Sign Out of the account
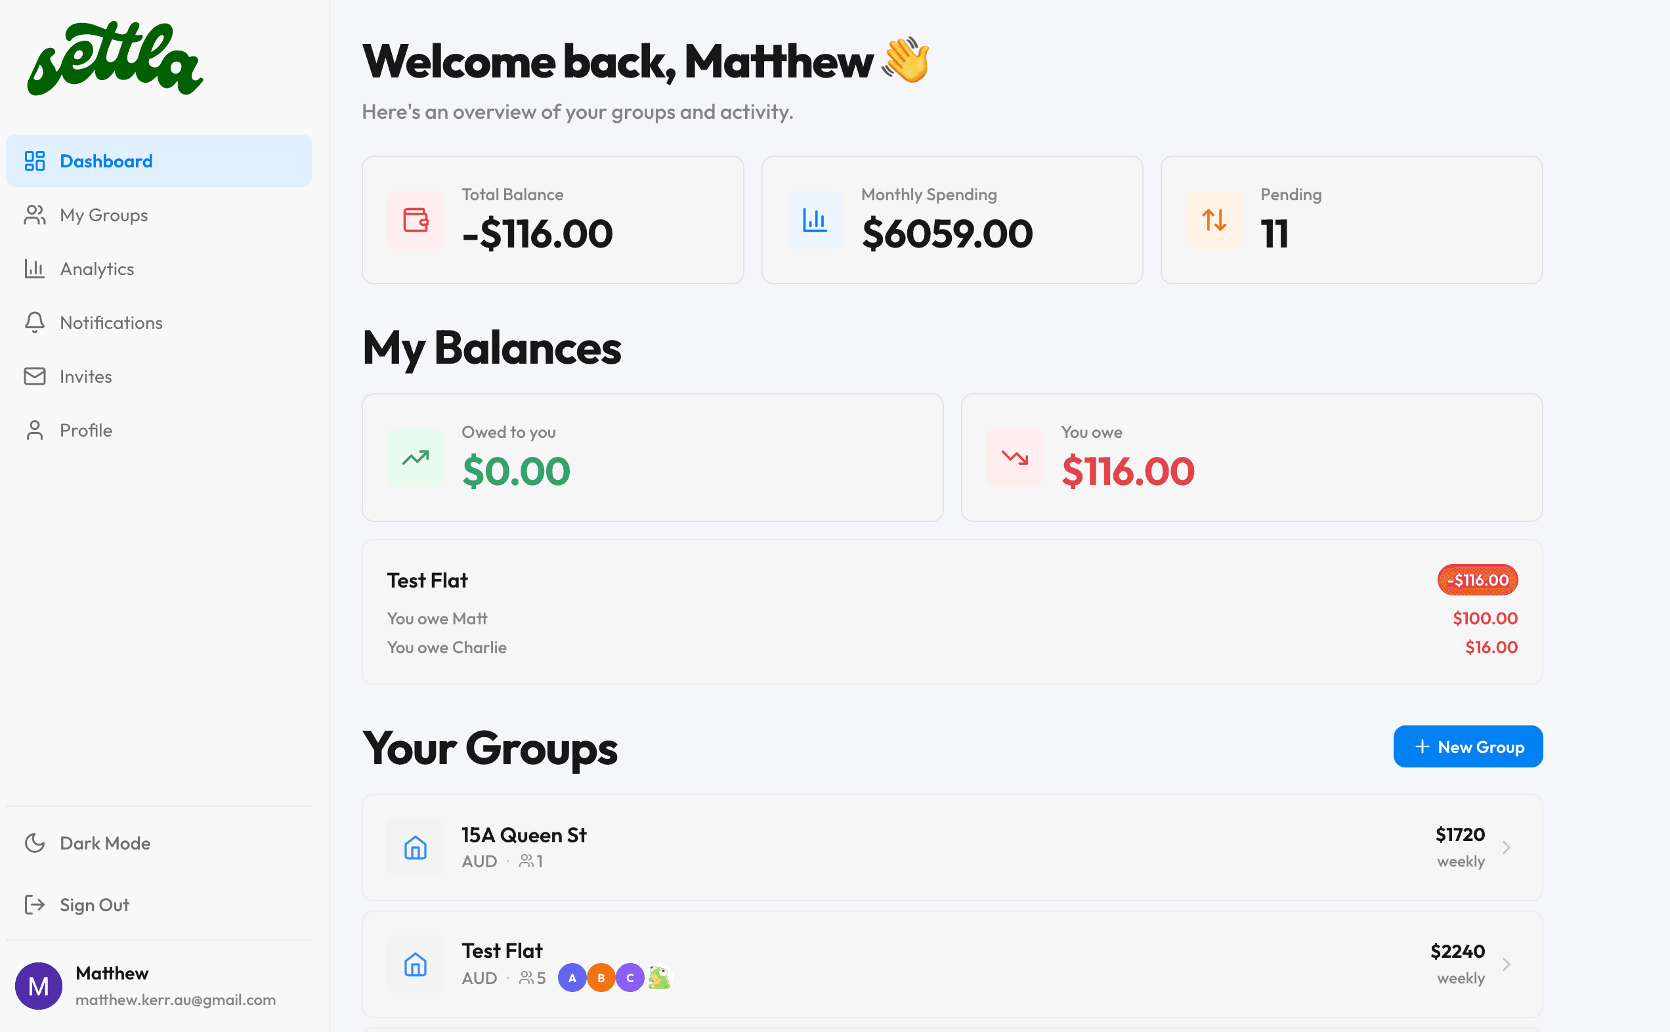 94,905
